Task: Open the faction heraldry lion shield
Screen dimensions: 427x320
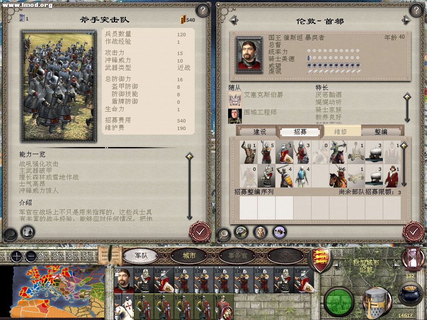Action: click(321, 259)
